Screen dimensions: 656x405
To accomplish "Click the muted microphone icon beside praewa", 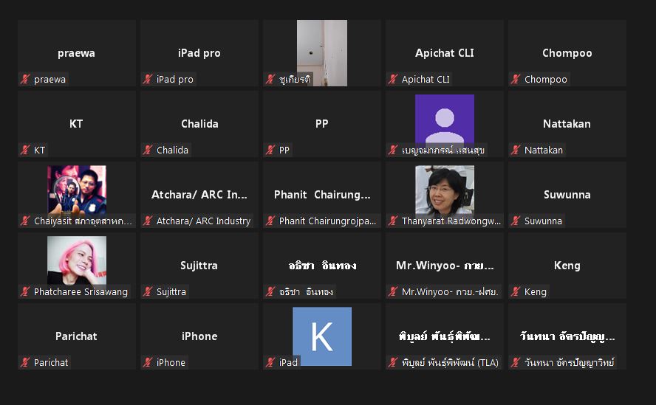I will 25,79.
